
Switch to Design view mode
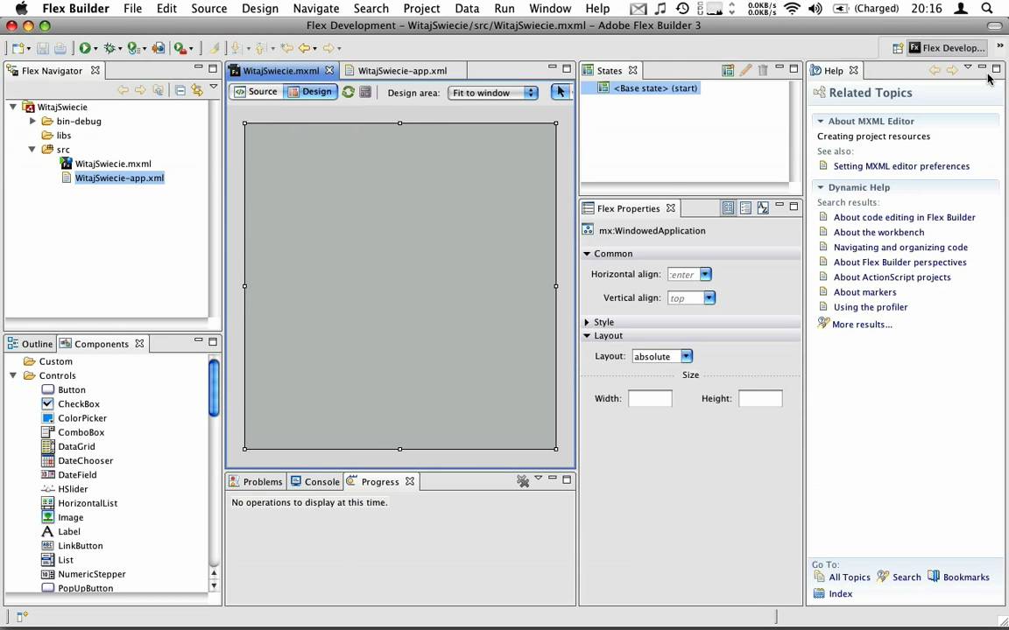click(310, 92)
